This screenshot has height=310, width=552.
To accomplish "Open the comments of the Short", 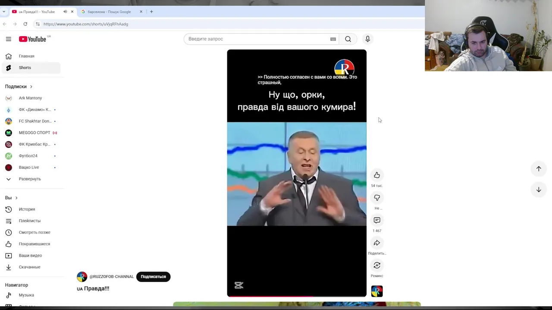I will pyautogui.click(x=377, y=220).
